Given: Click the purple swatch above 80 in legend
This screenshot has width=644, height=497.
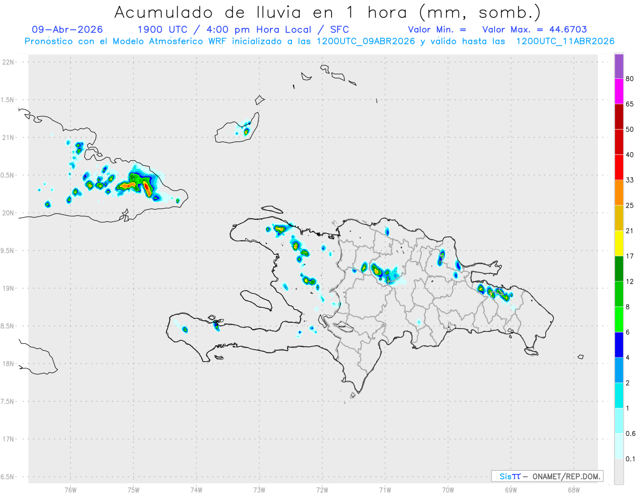Looking at the screenshot, I should (x=619, y=66).
